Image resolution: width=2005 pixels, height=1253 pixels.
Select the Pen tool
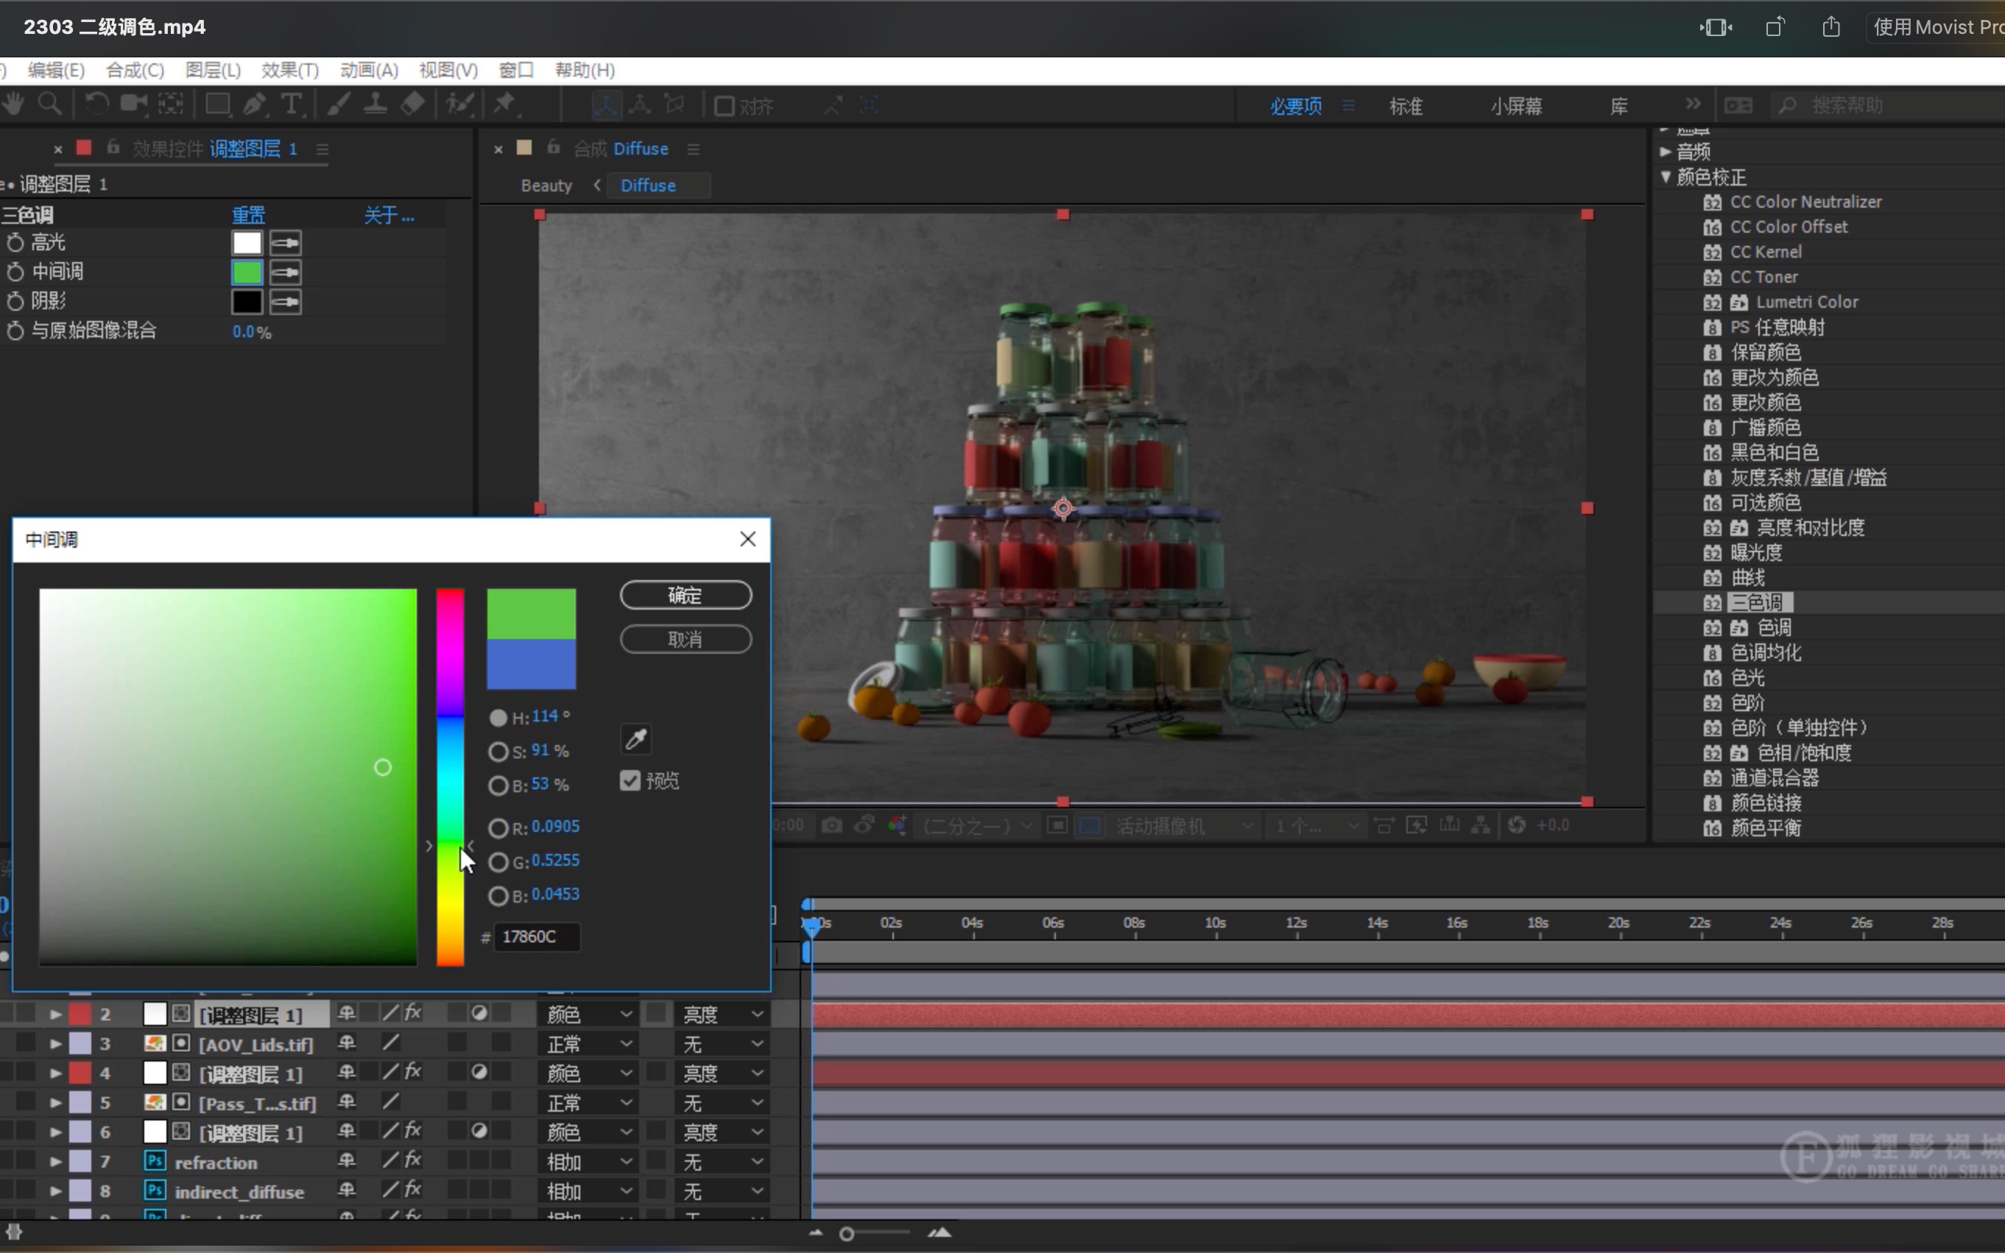255,105
